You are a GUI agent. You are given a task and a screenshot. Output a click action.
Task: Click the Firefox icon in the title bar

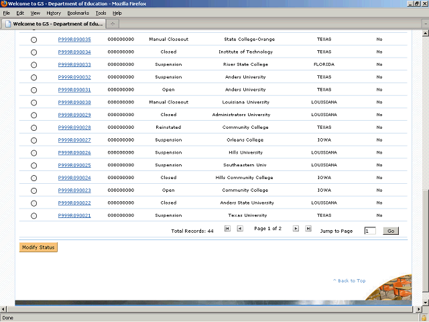4,3
